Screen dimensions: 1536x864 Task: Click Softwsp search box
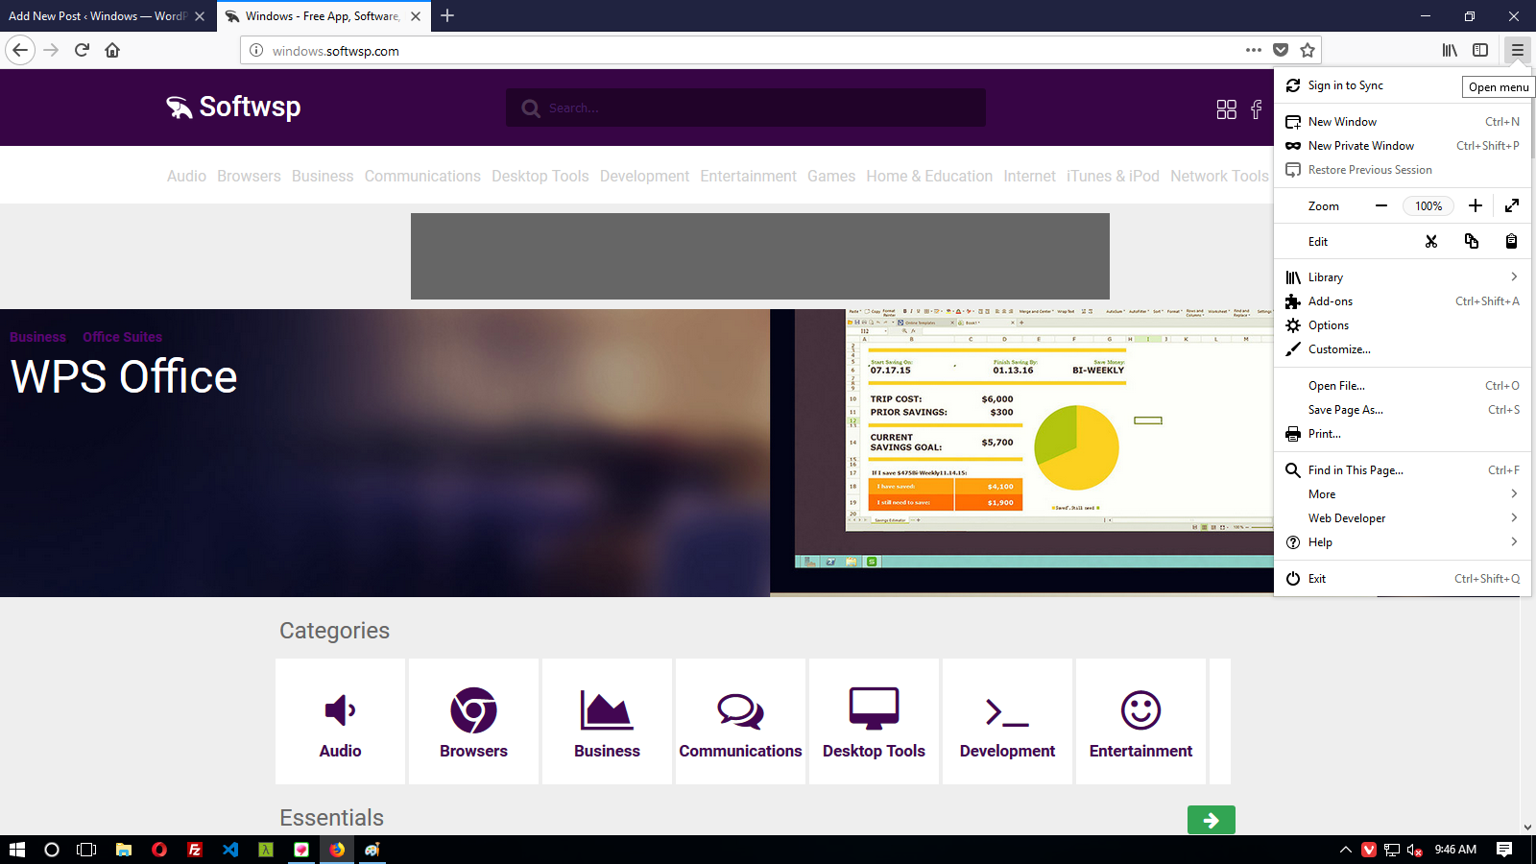pyautogui.click(x=746, y=108)
